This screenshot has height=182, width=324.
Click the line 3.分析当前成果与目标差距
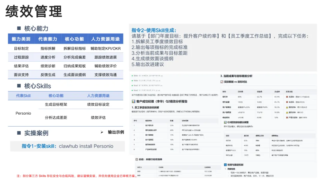pos(160,53)
